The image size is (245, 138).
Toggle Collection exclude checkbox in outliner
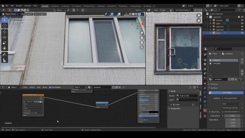click(x=239, y=17)
